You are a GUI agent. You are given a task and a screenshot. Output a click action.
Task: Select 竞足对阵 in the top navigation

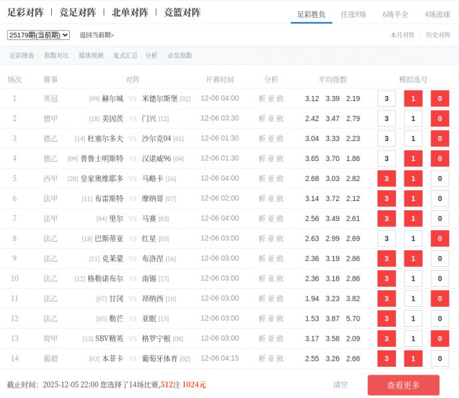77,13
